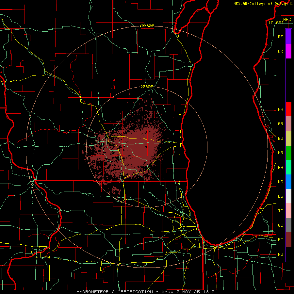Click the red HA color swatch
Image resolution: width=294 pixels, height=294 pixels.
click(x=288, y=109)
